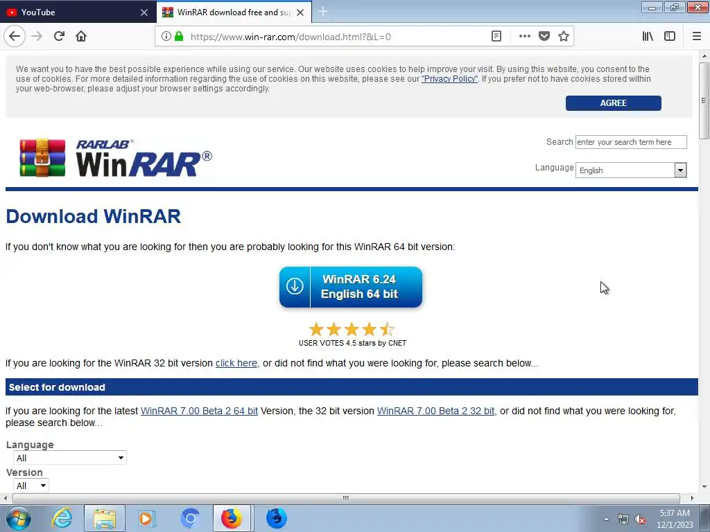Click the scroll down arrow on the vertical scrollbar
710x532 pixels.
pos(704,487)
